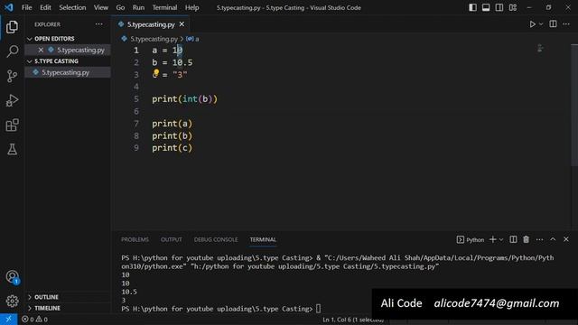This screenshot has width=578, height=325.
Task: Click the remote window indicator in status bar
Action: (x=8, y=319)
